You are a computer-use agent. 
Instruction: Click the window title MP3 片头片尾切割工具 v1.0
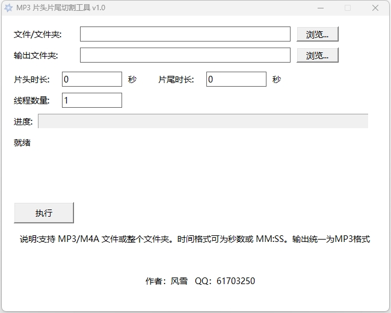(x=61, y=8)
